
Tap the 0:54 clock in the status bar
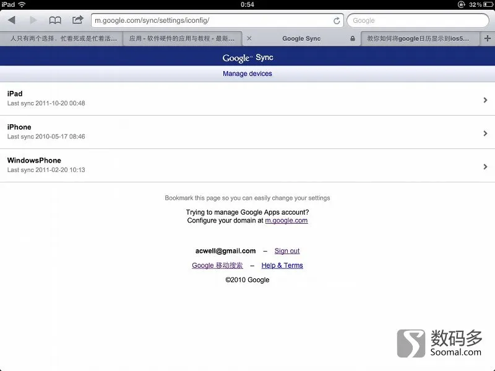coord(247,4)
